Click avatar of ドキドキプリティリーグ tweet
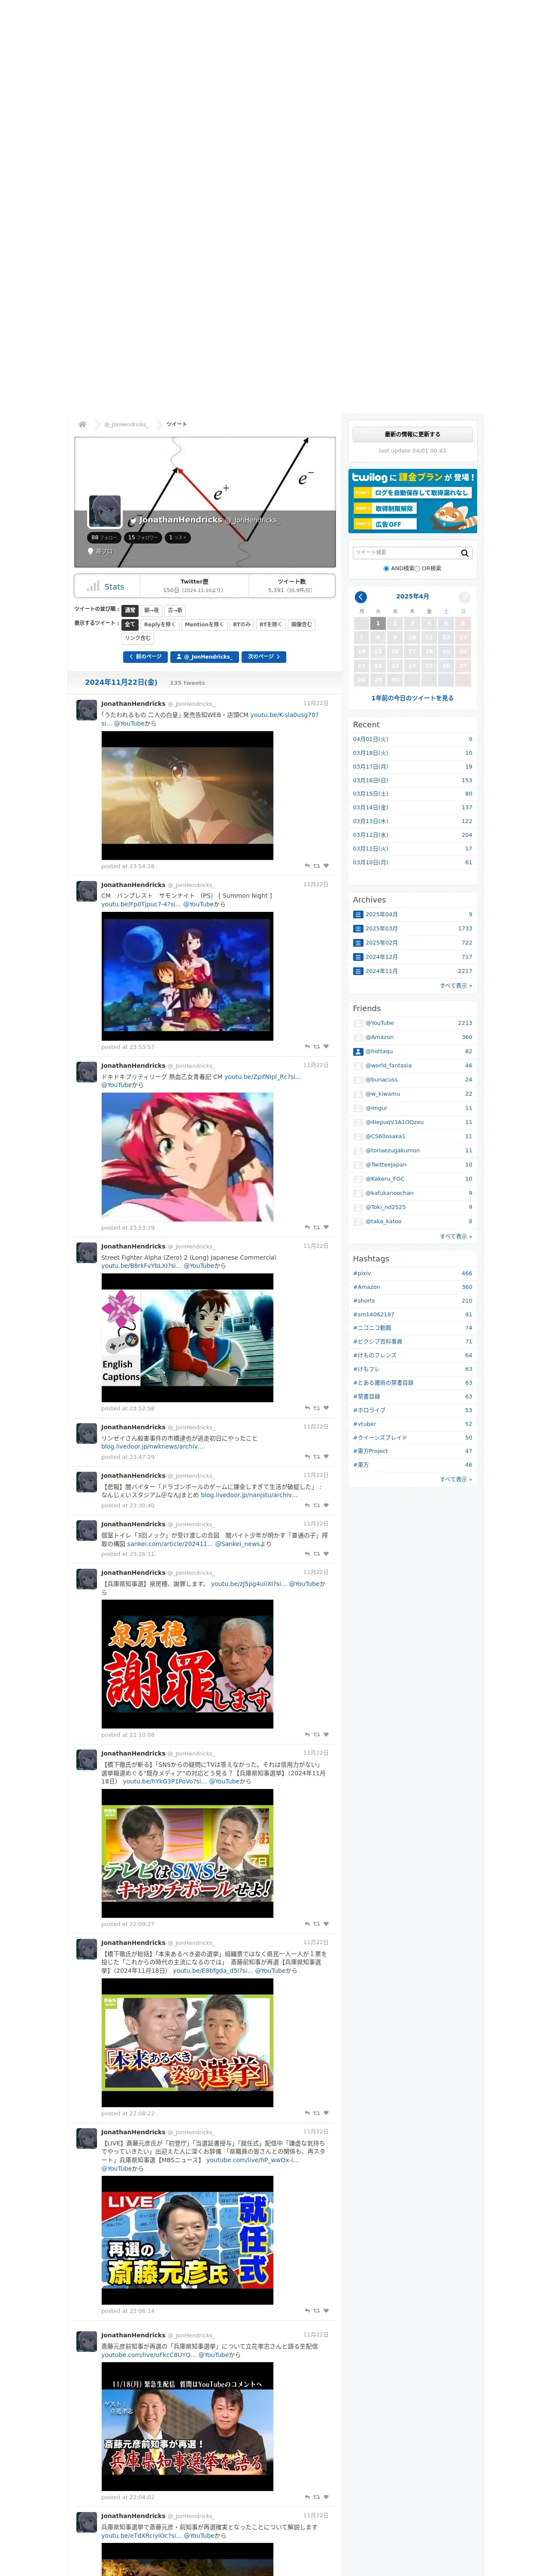This screenshot has height=2576, width=551. [x=87, y=1072]
